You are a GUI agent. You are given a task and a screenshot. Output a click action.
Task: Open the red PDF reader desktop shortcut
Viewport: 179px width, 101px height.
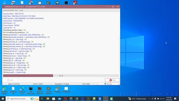tap(75, 3)
